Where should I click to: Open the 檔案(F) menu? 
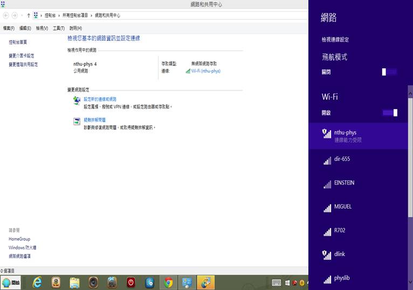pos(9,28)
